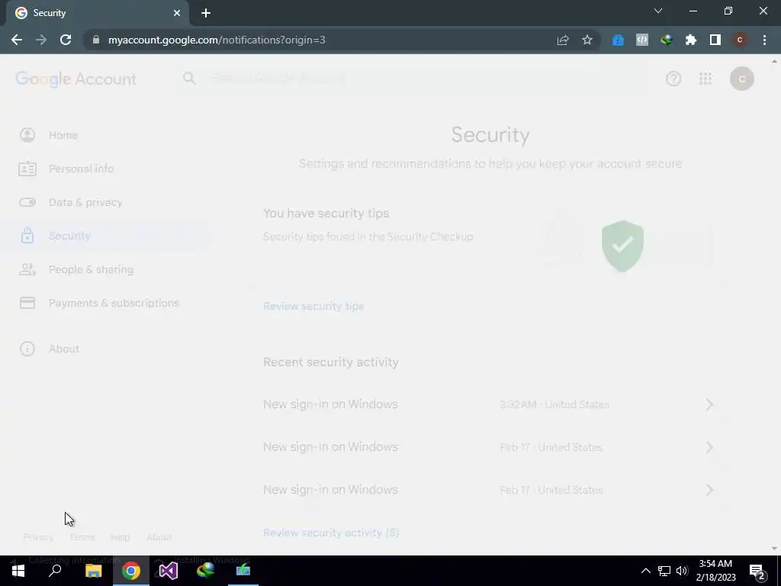Open the tab search dropdown arrow
The height and width of the screenshot is (586, 781).
pyautogui.click(x=658, y=11)
